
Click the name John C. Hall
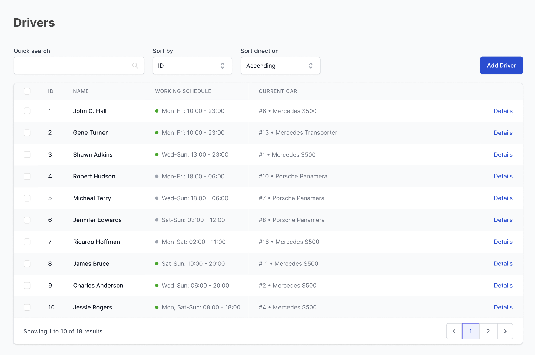[x=90, y=111]
